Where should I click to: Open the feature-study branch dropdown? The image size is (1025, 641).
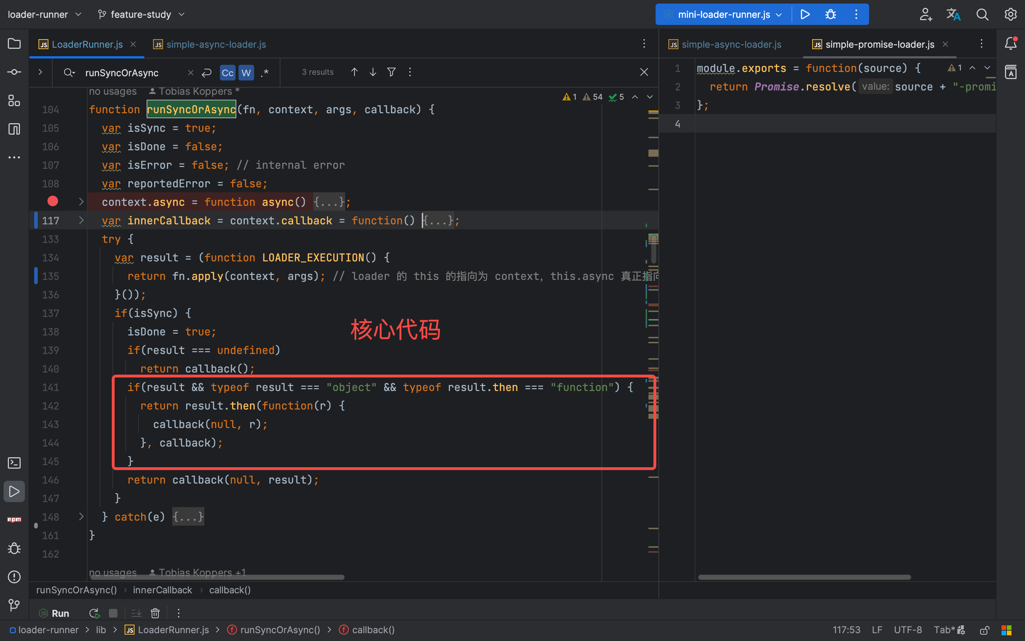pyautogui.click(x=141, y=14)
